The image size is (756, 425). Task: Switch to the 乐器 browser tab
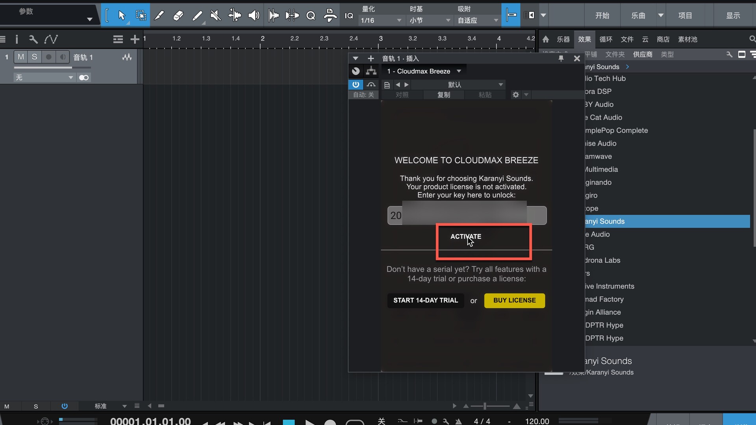pos(563,39)
